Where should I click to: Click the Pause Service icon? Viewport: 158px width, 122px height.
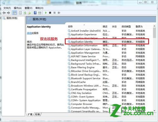[x=54, y=13]
